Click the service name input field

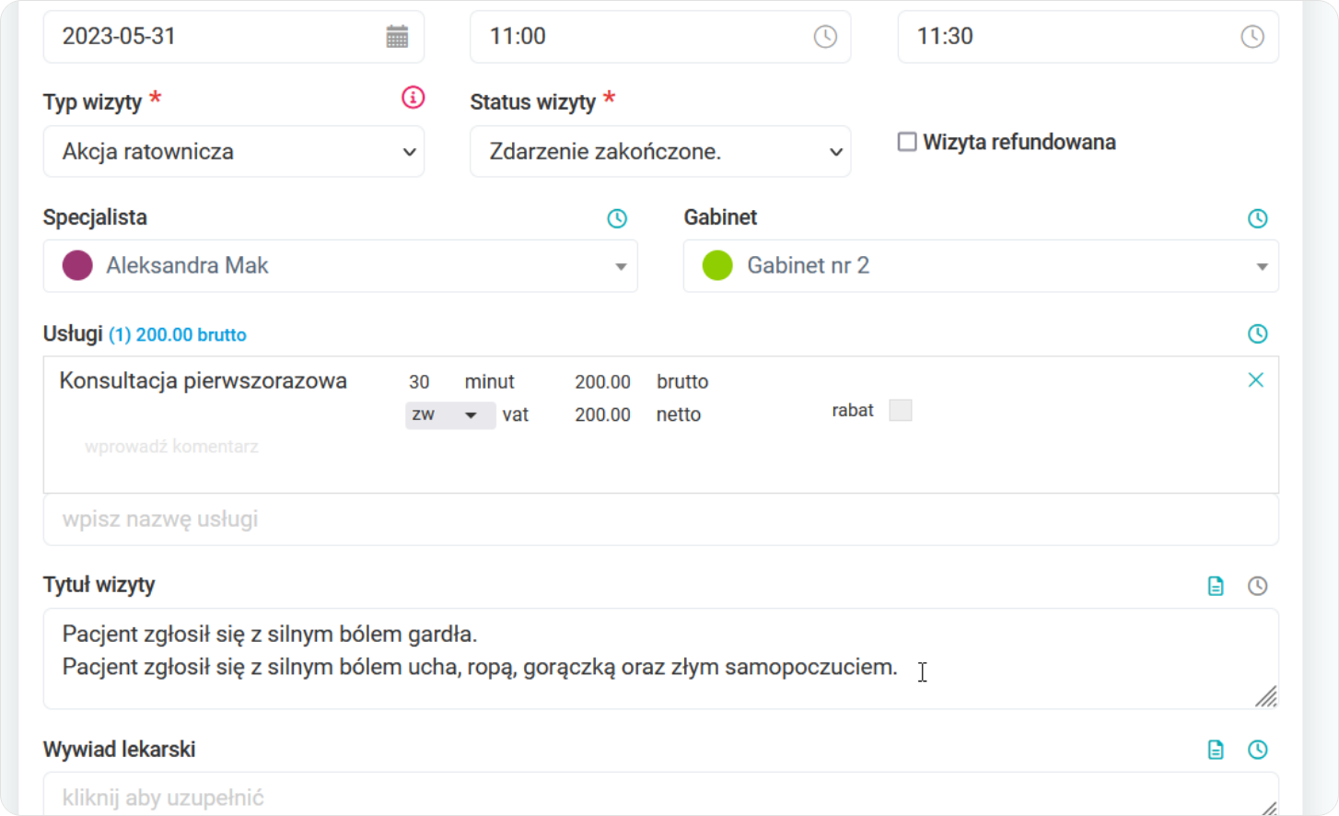tap(660, 519)
